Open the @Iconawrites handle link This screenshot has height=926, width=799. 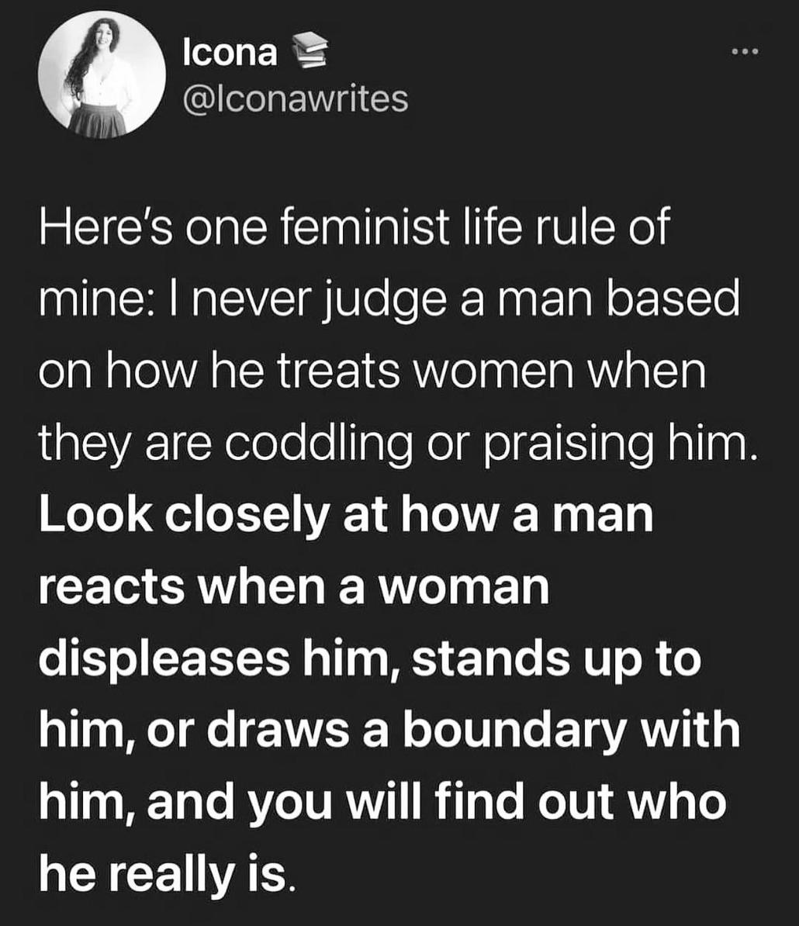click(296, 98)
